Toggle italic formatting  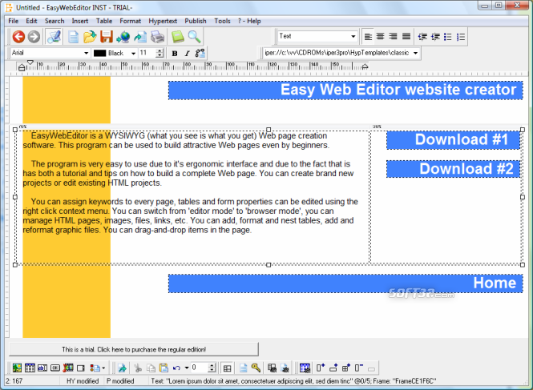coord(187,54)
